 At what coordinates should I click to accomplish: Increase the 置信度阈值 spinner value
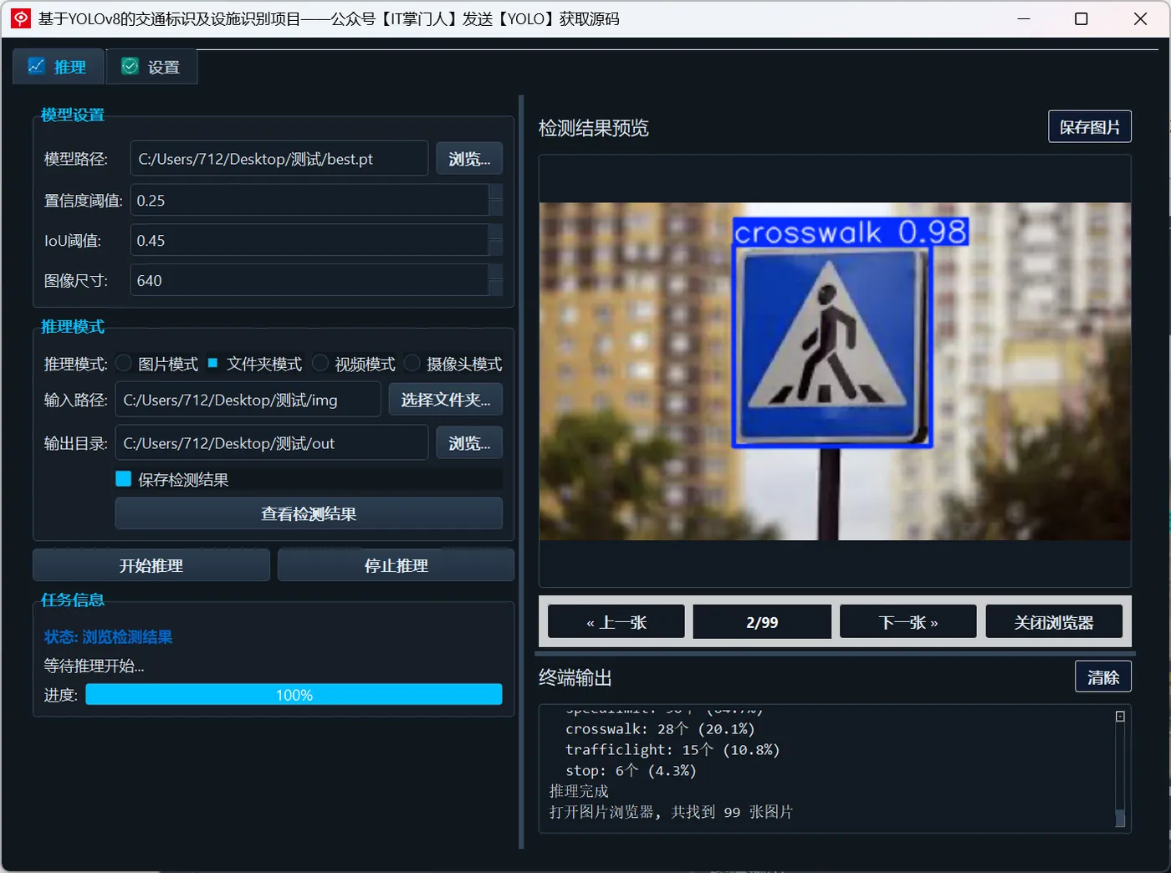[x=495, y=192]
